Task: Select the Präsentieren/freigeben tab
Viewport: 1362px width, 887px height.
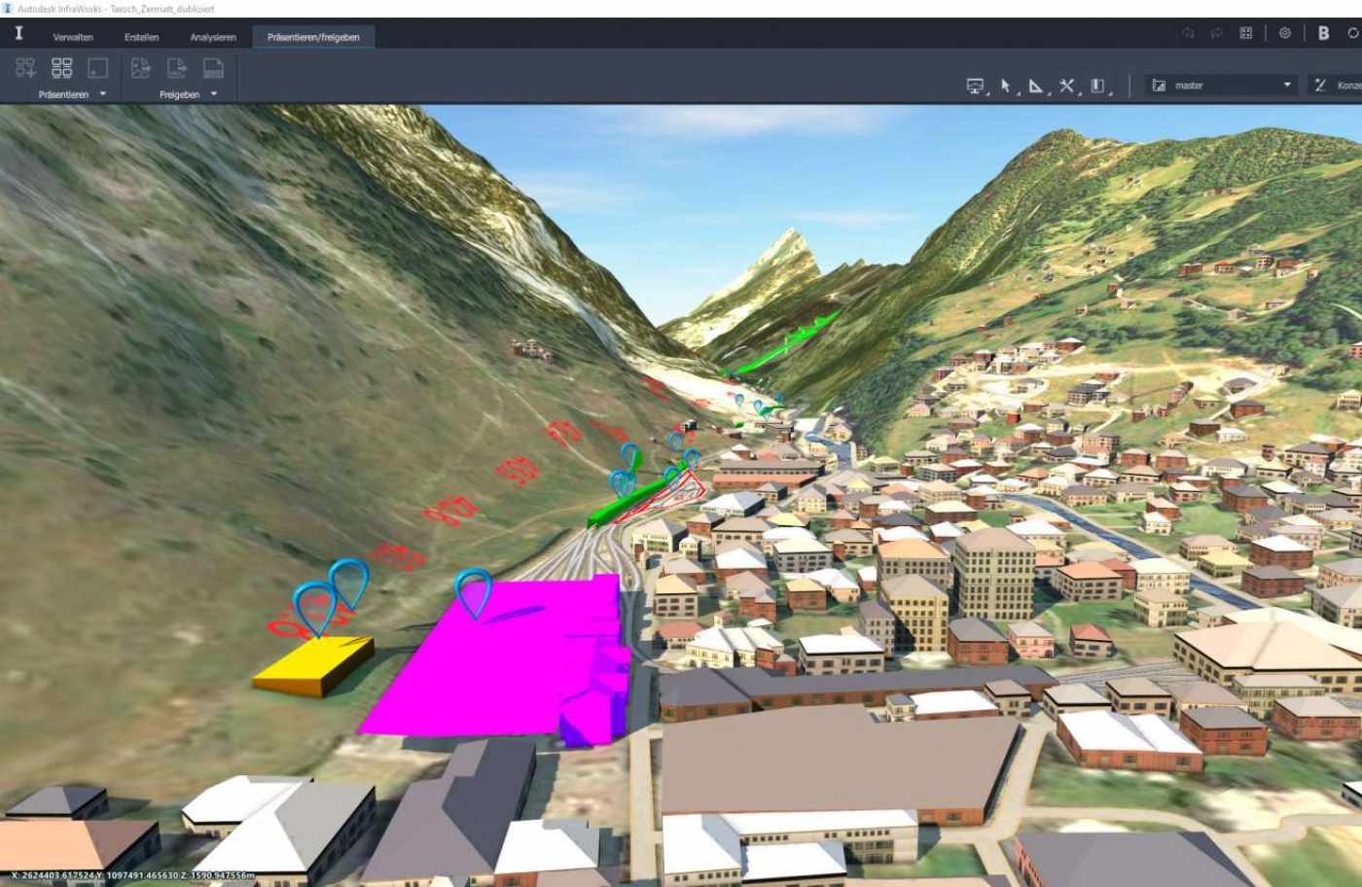Action: [x=313, y=37]
